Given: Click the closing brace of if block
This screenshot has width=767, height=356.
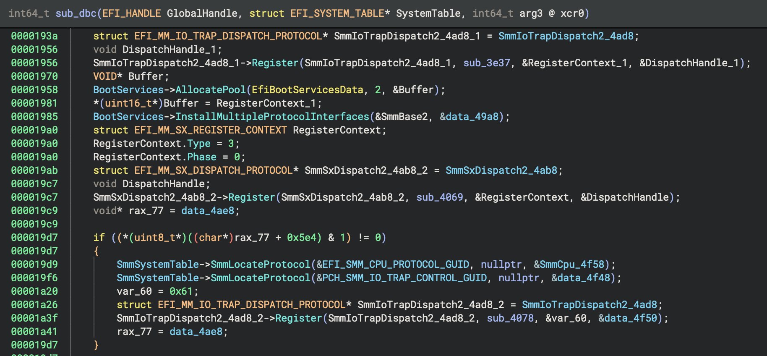Looking at the screenshot, I should coord(96,345).
